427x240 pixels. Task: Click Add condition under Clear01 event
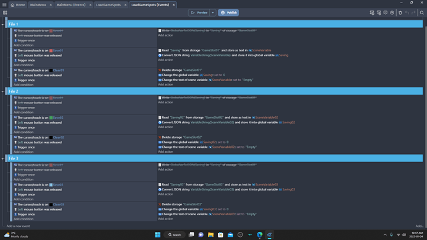click(x=24, y=85)
